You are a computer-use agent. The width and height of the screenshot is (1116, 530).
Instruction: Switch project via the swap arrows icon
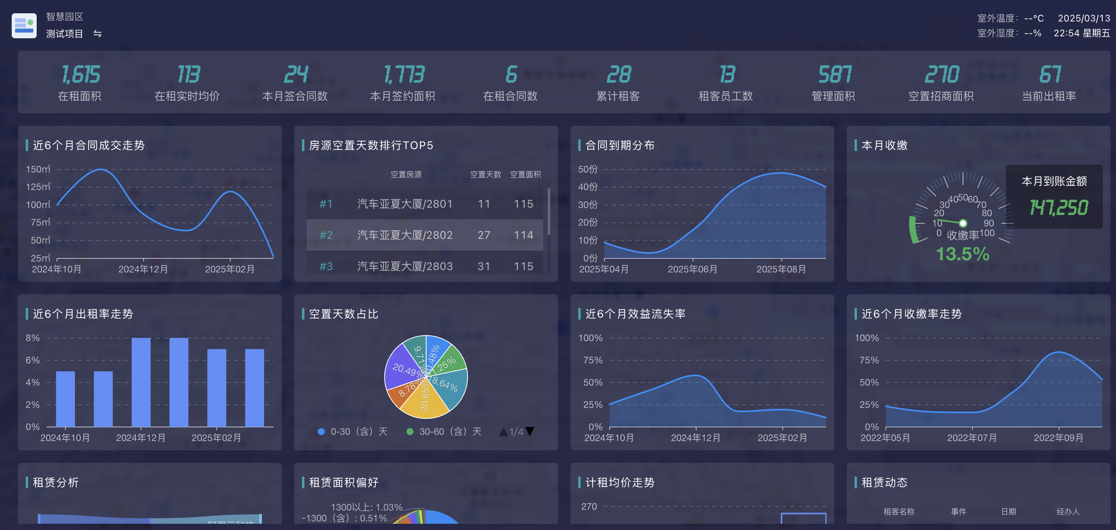(x=98, y=34)
